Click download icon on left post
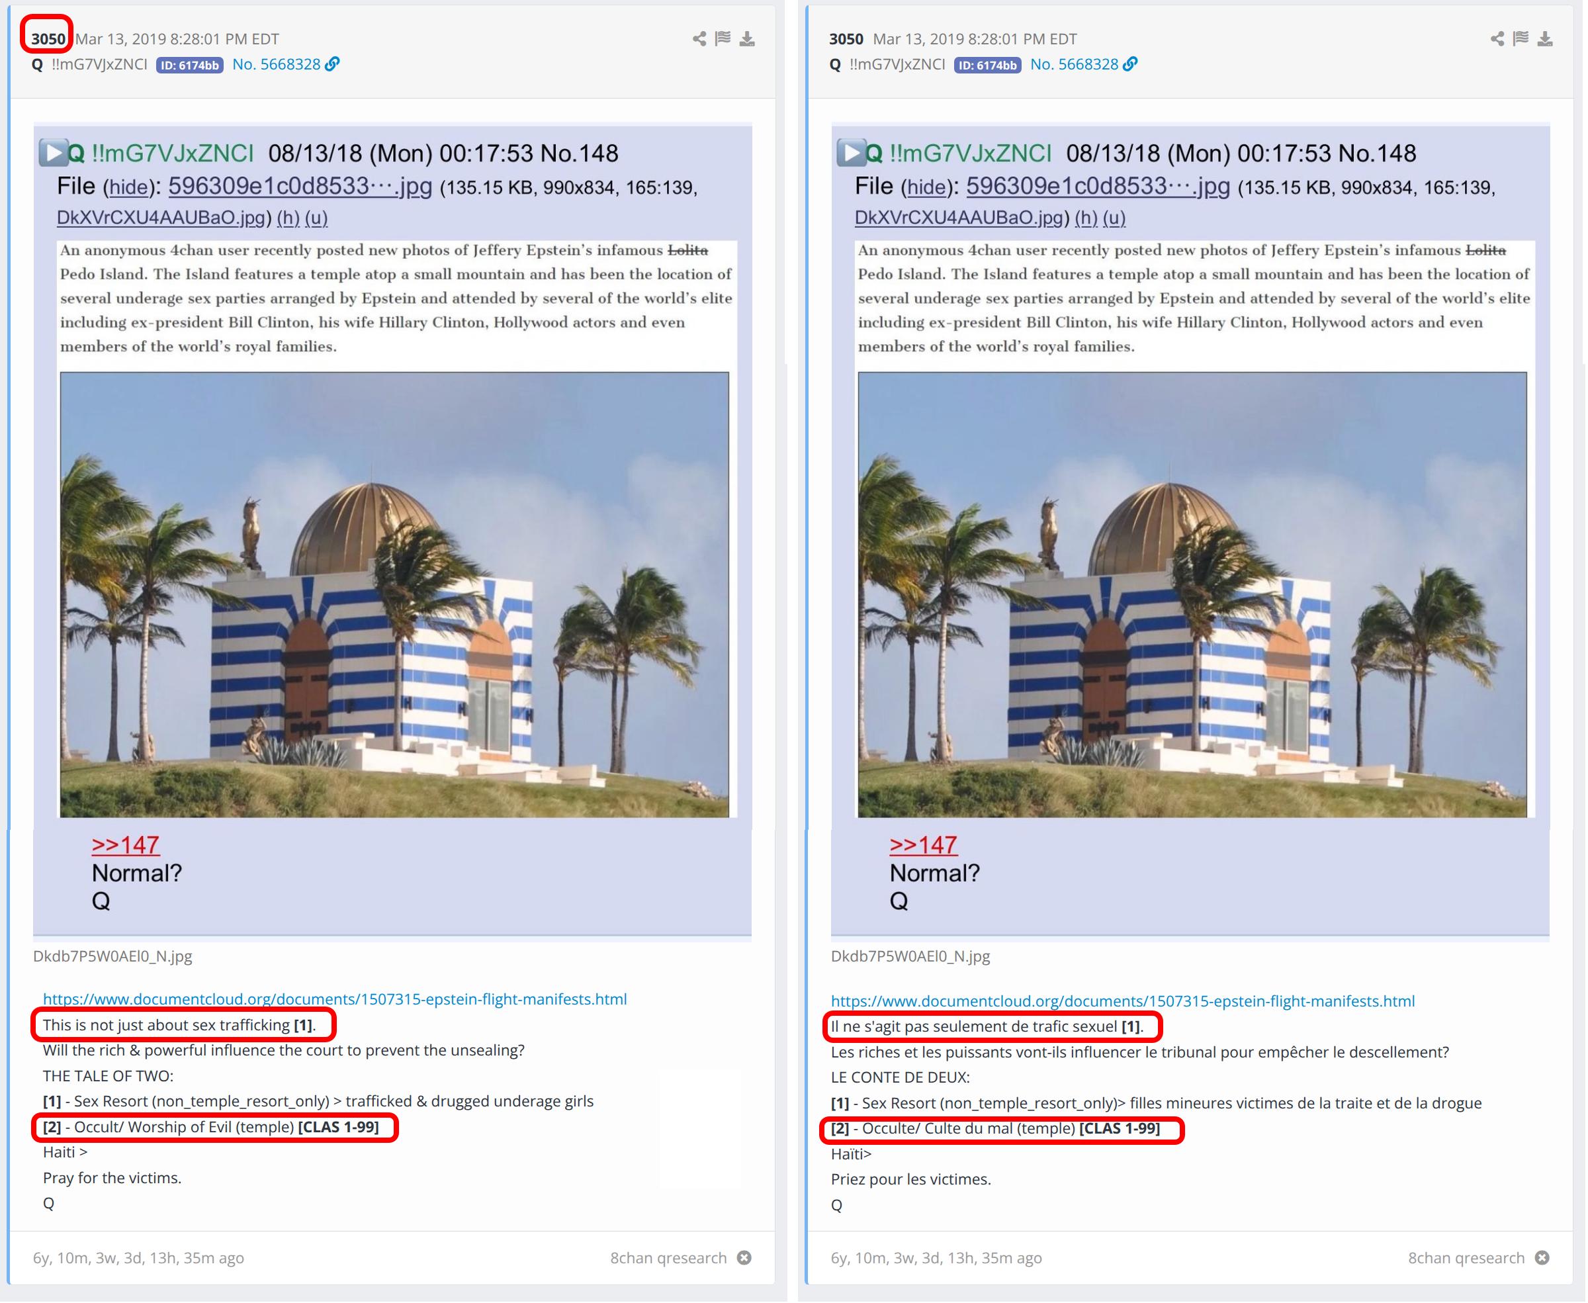 (x=747, y=39)
